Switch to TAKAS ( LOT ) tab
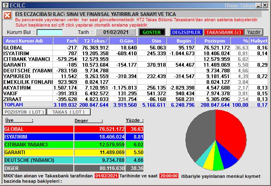Image resolution: width=271 pixels, height=186 pixels. pos(68,112)
